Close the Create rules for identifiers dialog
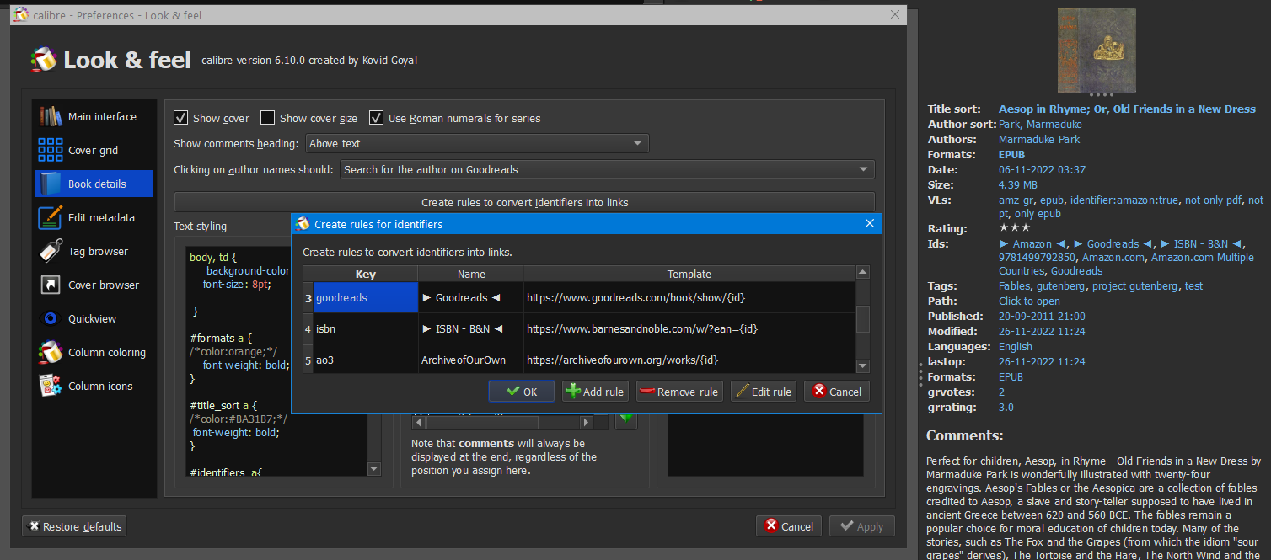 [870, 224]
